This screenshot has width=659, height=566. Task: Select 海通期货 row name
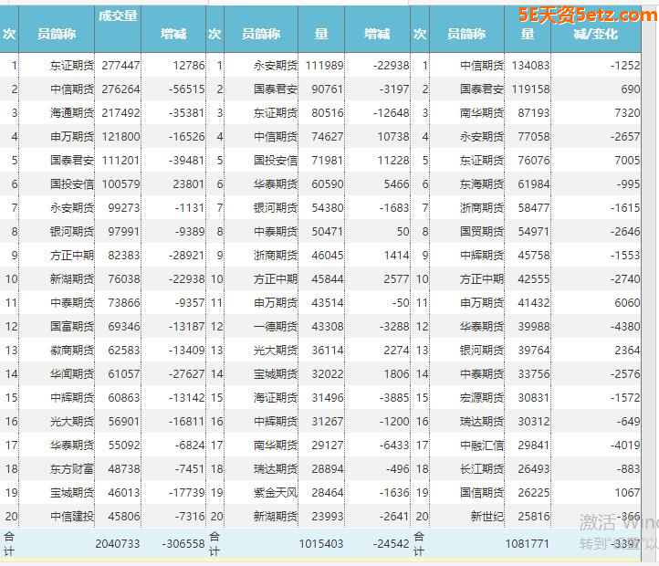point(72,113)
